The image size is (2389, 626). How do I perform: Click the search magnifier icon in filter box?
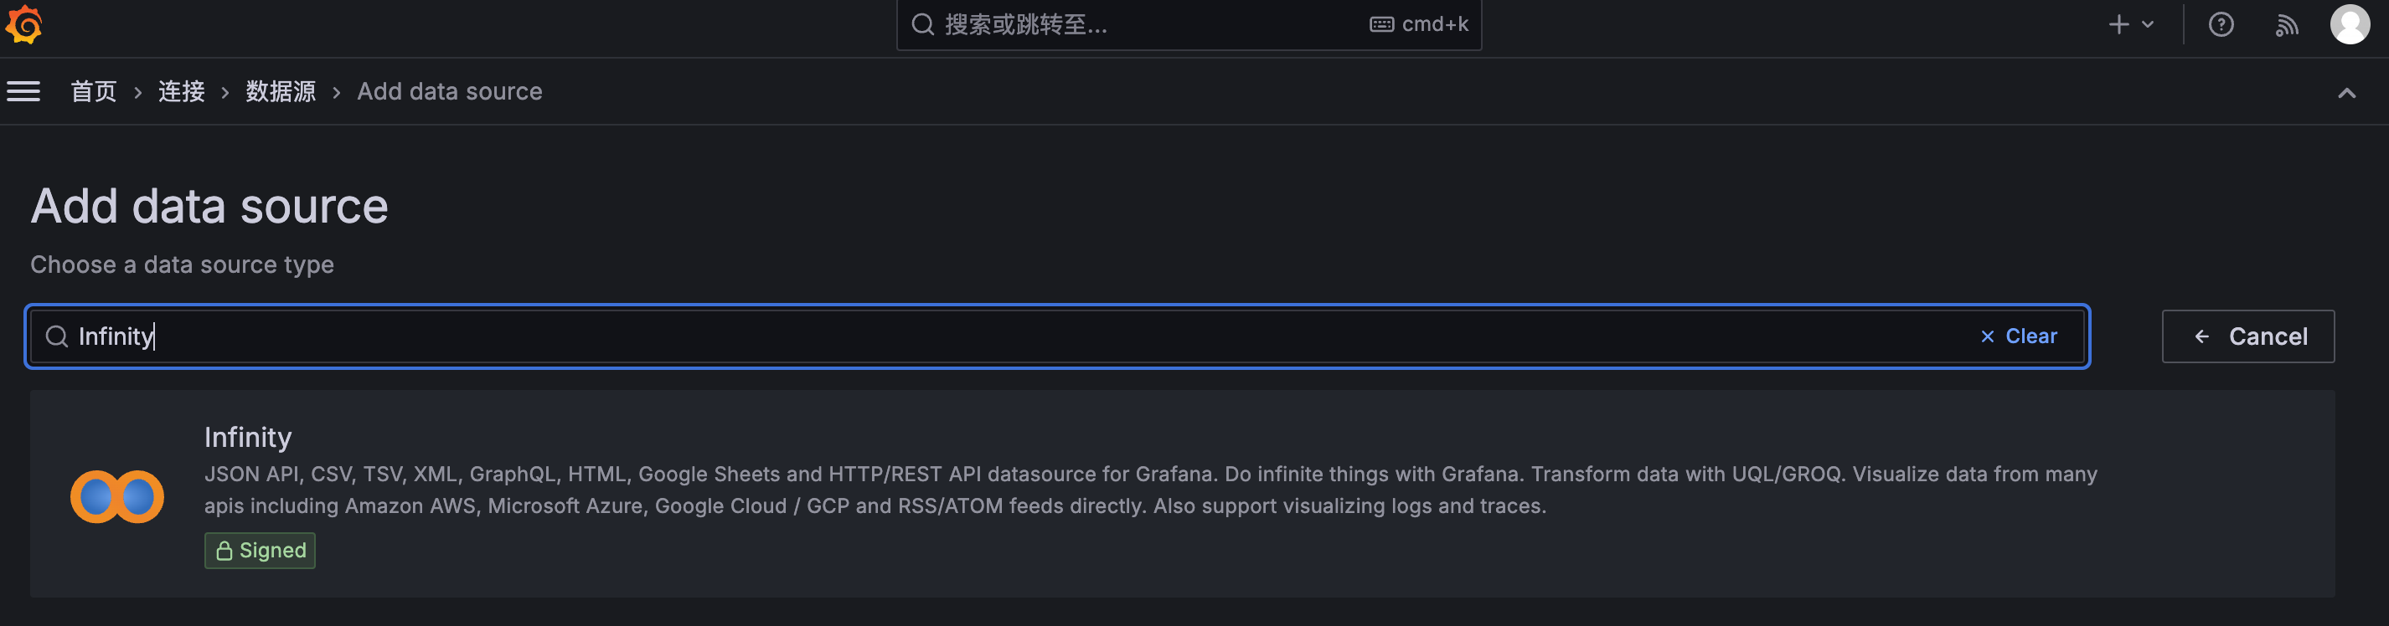pyautogui.click(x=57, y=336)
